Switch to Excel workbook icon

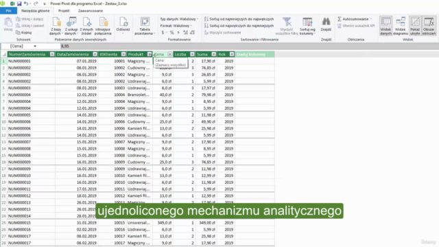(12, 3)
